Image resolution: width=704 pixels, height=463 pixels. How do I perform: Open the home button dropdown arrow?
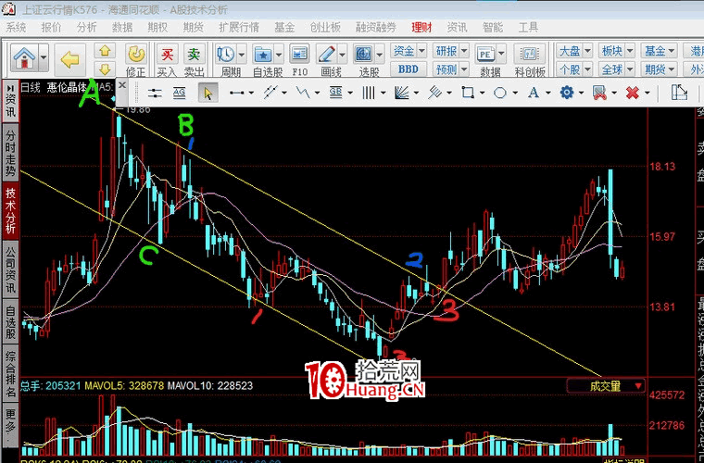[44, 57]
